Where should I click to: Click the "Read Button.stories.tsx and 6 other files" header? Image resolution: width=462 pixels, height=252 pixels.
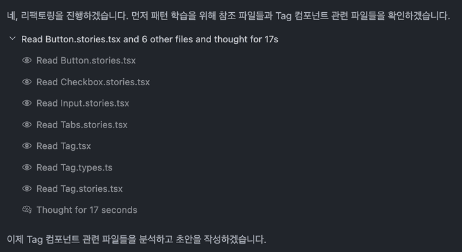(x=150, y=39)
